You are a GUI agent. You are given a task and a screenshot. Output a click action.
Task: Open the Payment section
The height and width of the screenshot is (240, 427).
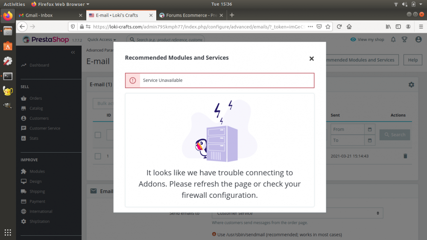point(37,202)
